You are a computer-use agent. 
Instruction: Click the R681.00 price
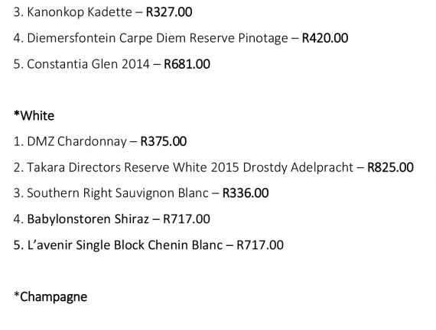187,64
